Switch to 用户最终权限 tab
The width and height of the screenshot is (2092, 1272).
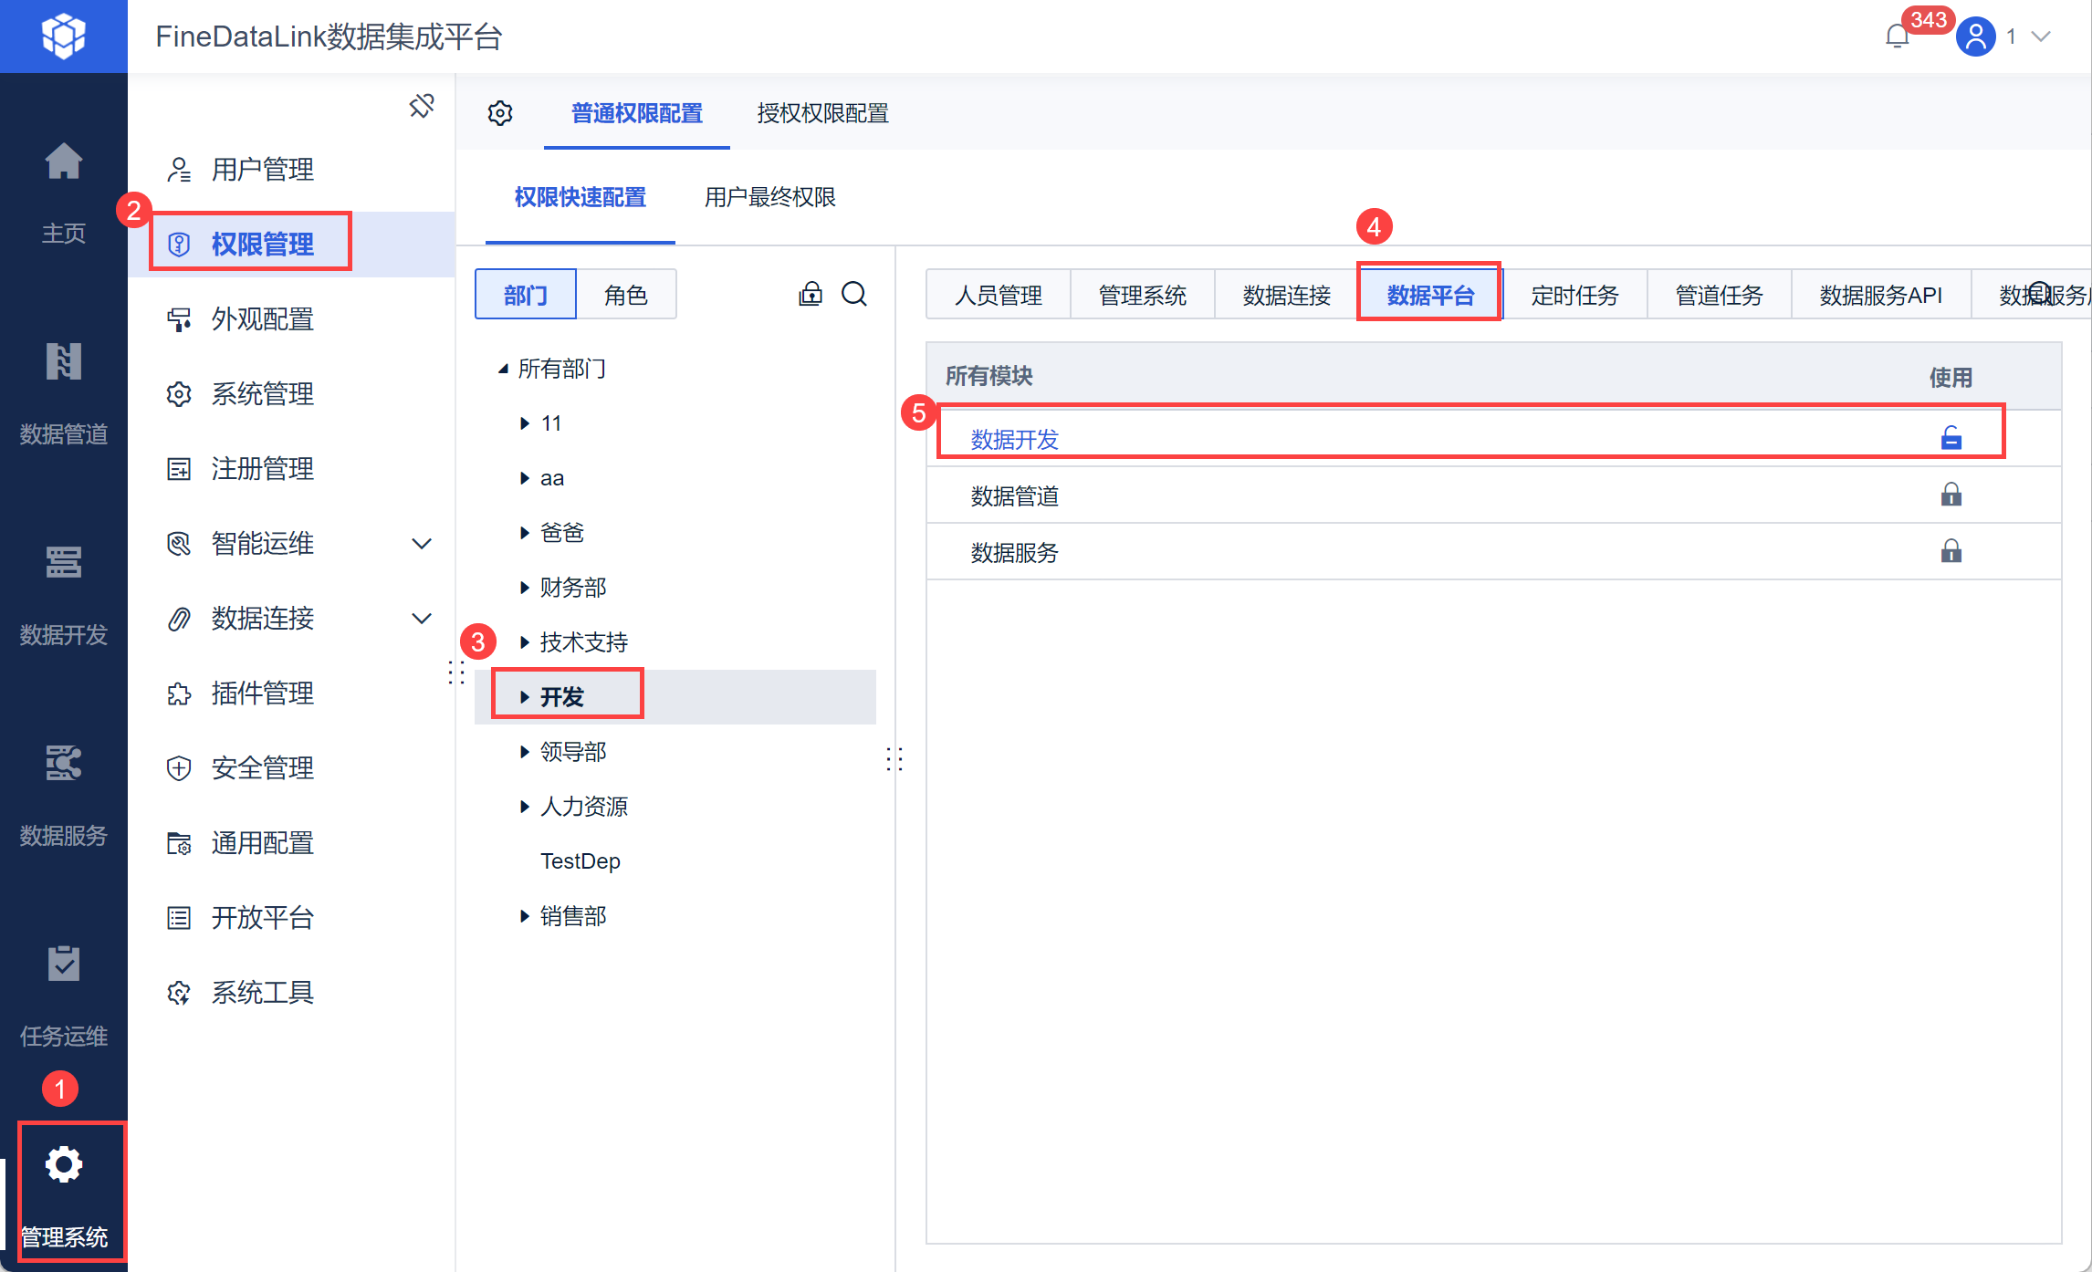coord(769,197)
